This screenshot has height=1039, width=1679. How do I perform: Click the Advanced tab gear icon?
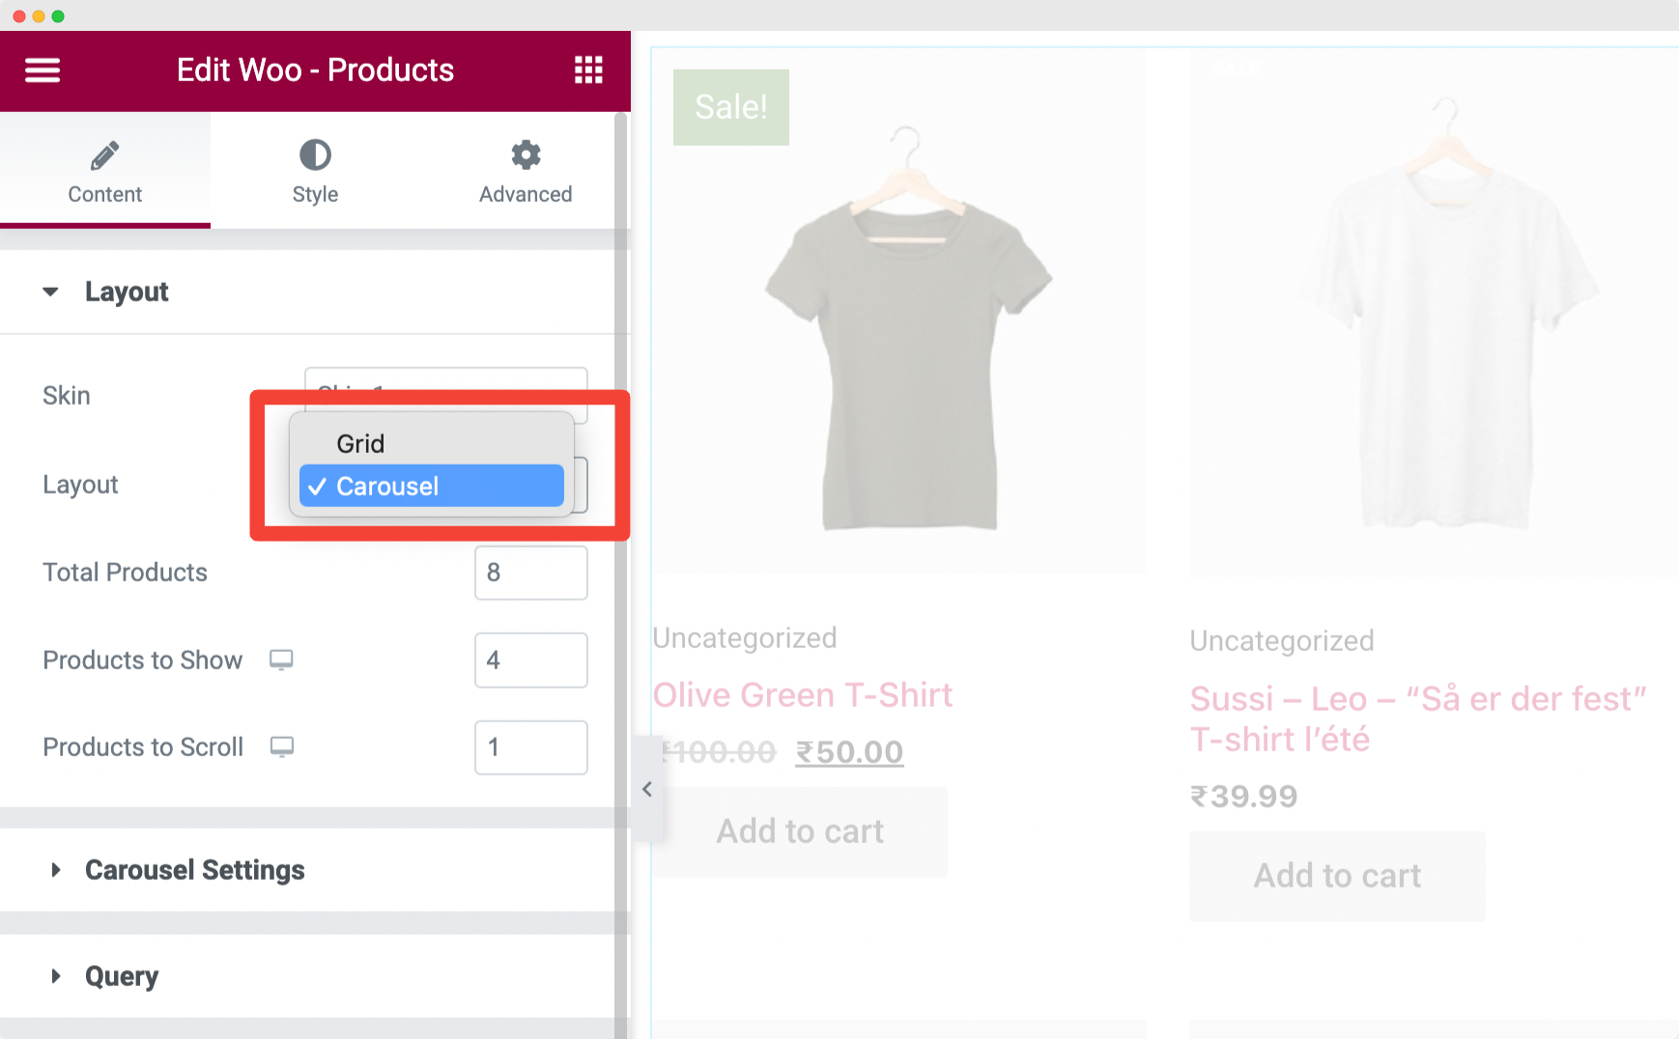(x=525, y=154)
